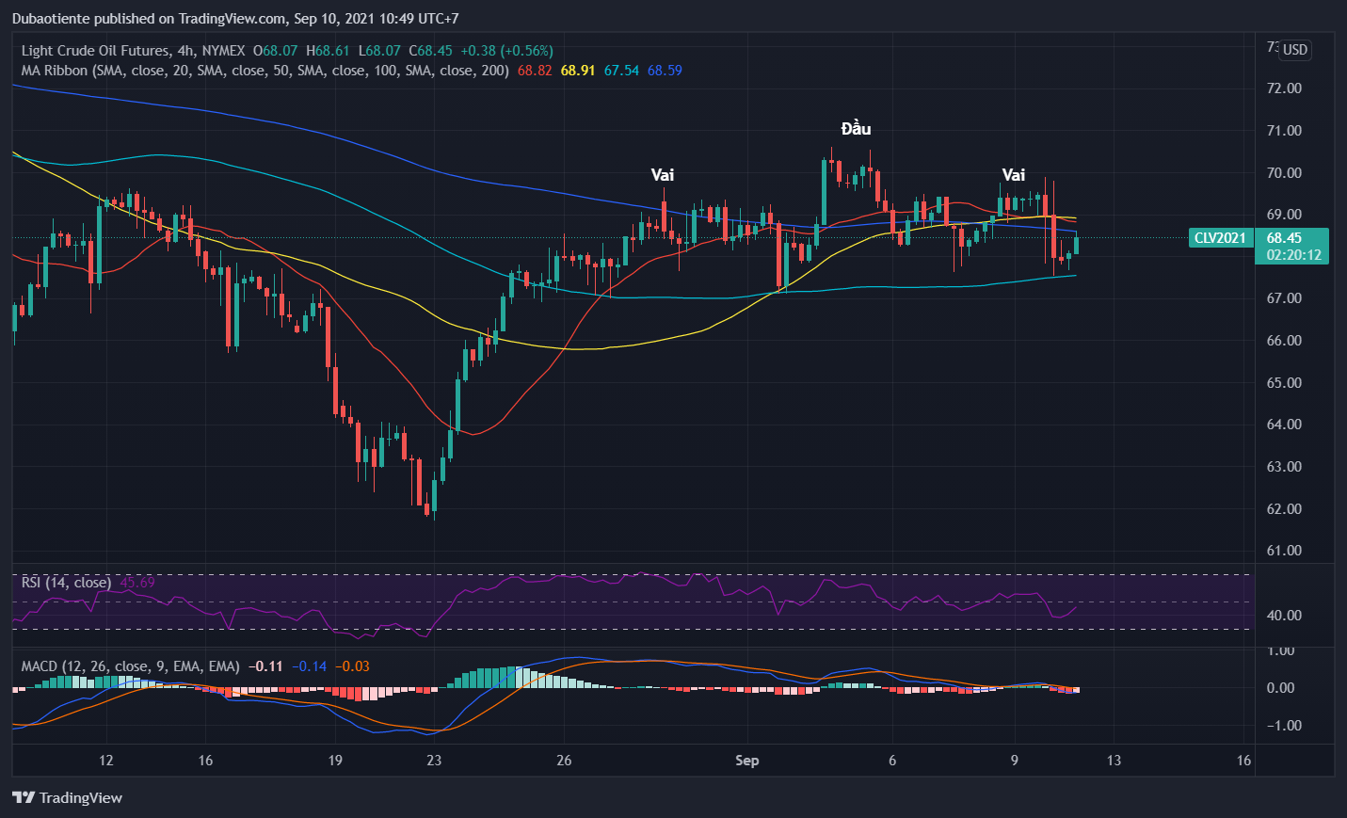Click the 72.00 price axis label
Screen dimensions: 1347x818
click(1284, 88)
